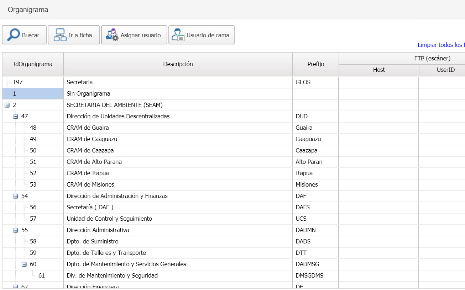
Task: Select tree row 61
Action: tap(33, 276)
